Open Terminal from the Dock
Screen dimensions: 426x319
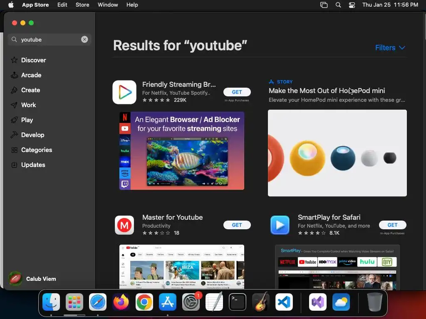(x=238, y=302)
